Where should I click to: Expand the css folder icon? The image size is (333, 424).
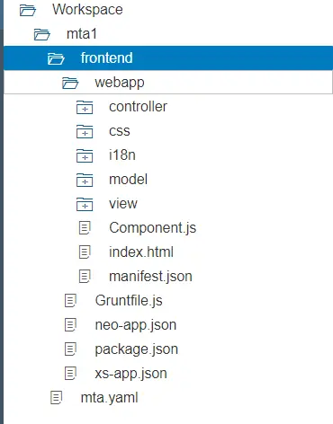pos(85,131)
